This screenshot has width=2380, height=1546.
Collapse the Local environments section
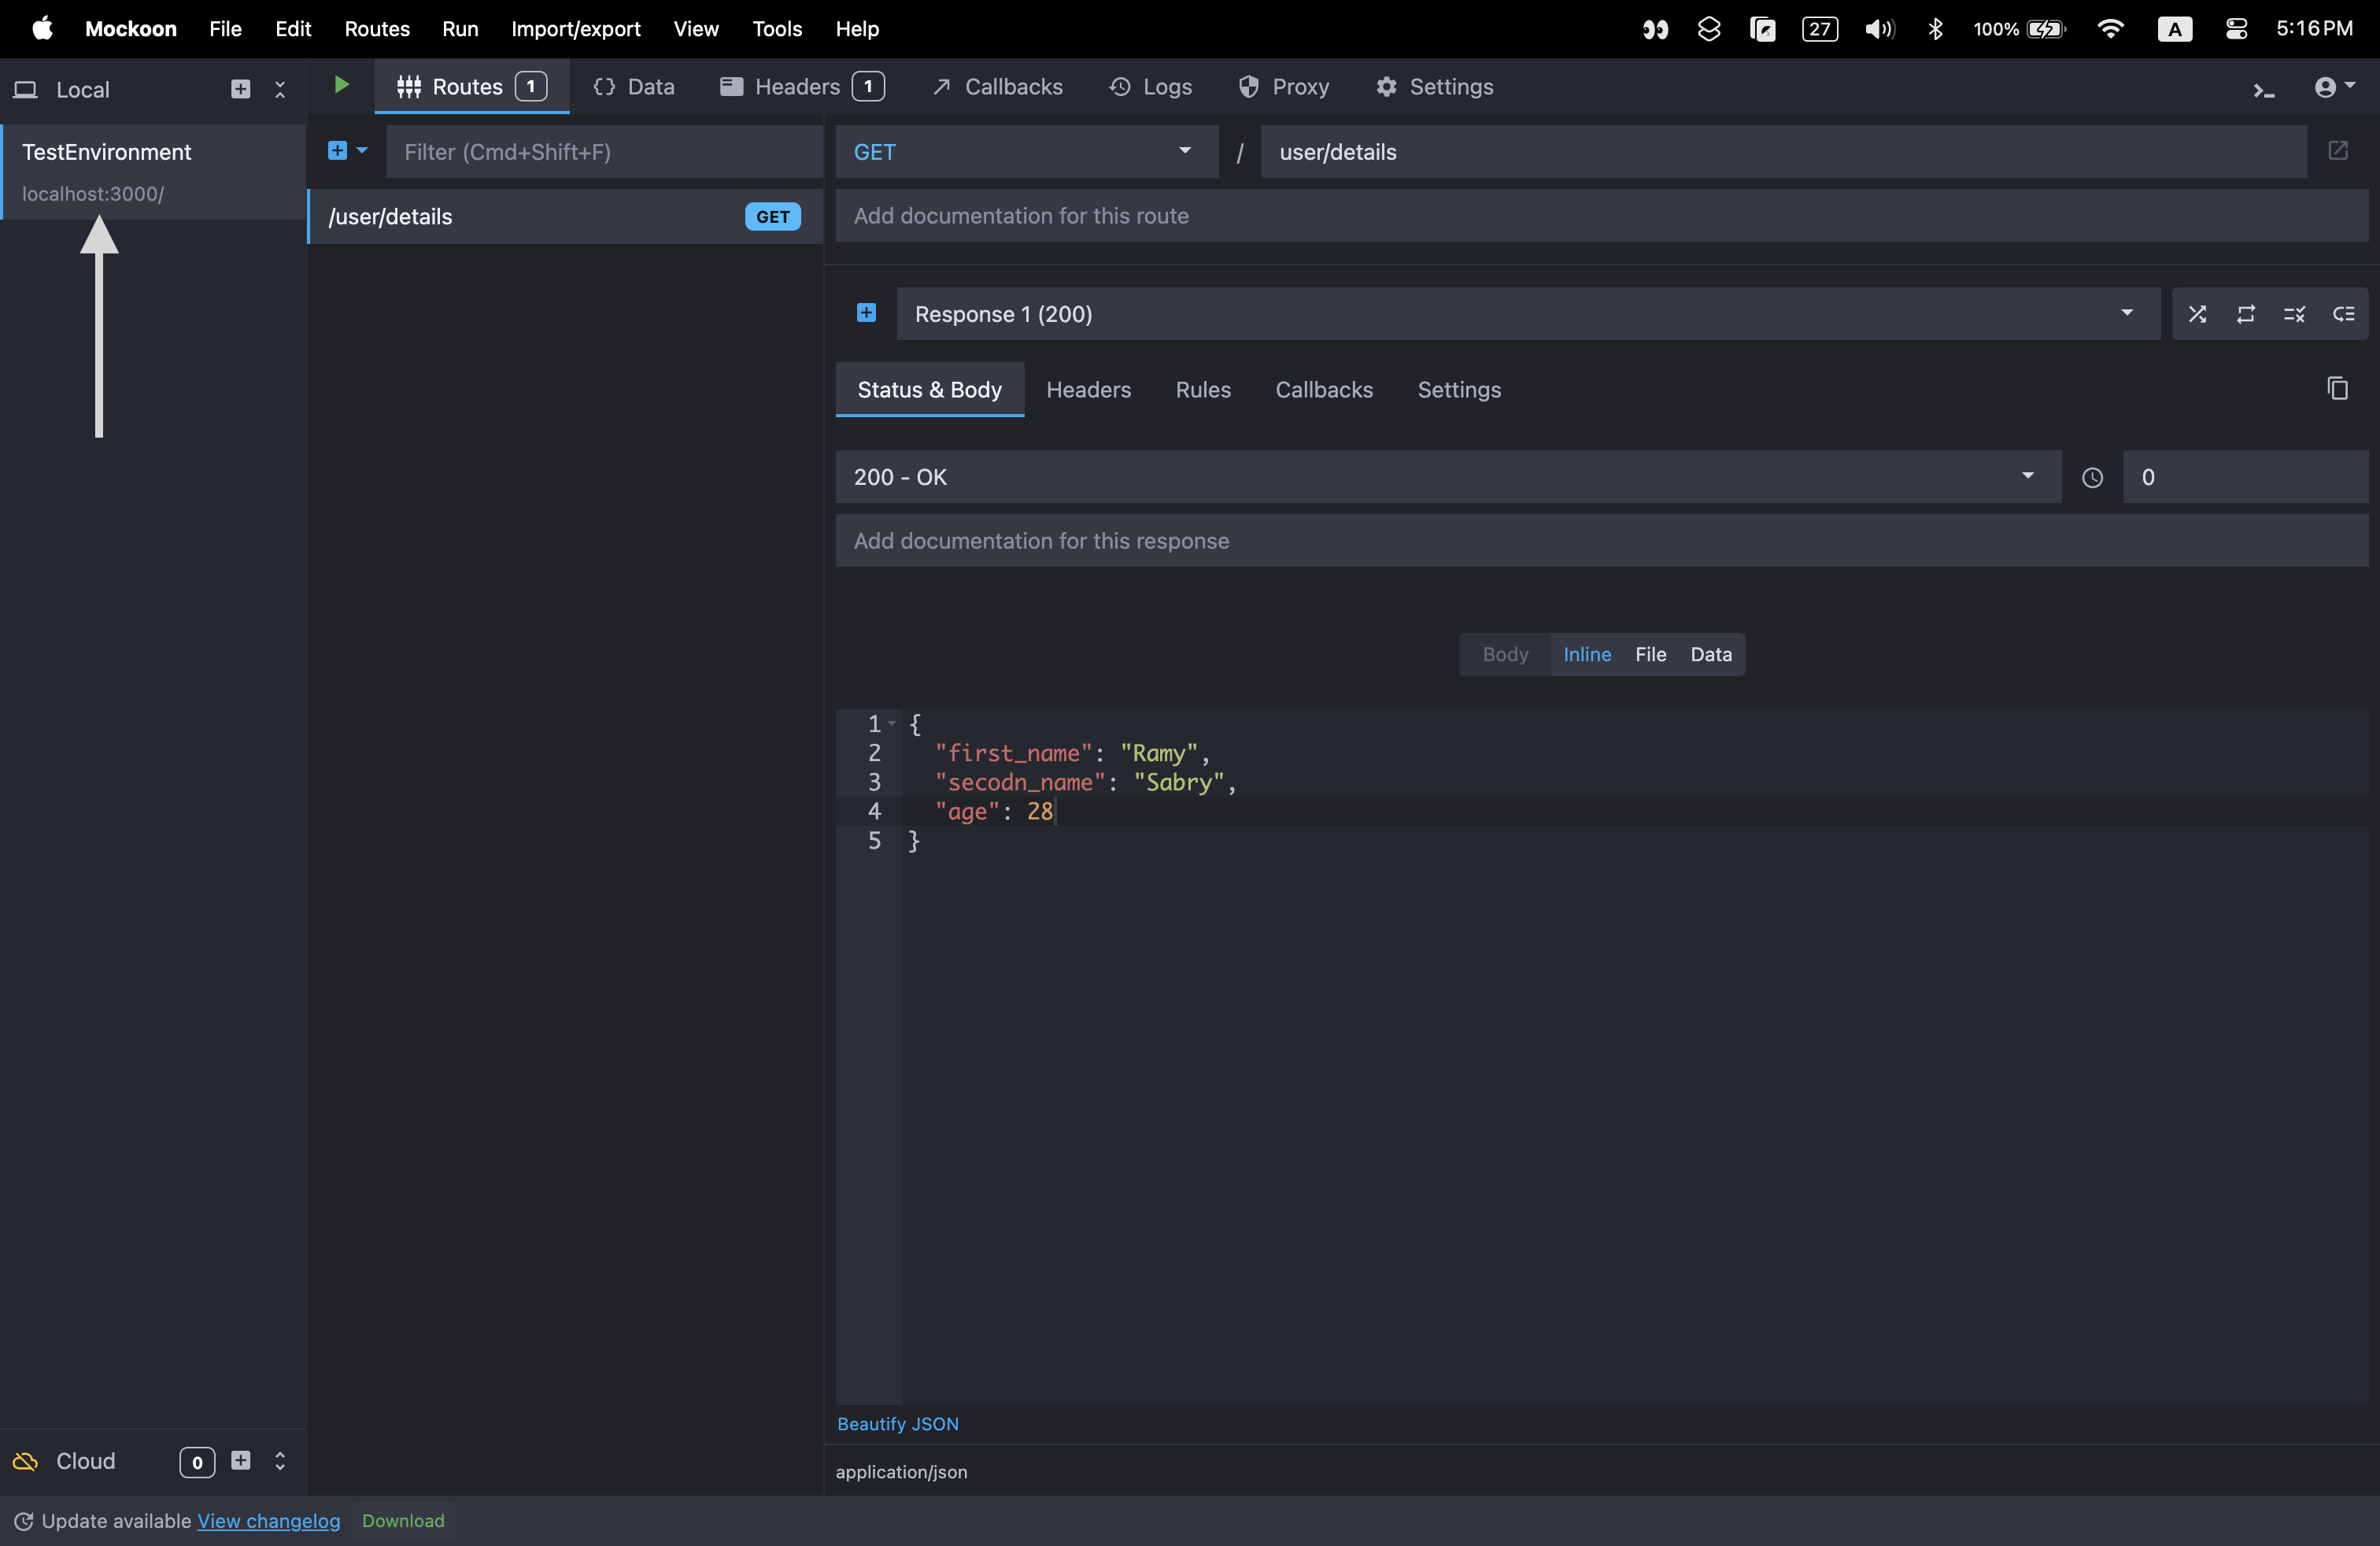(280, 89)
